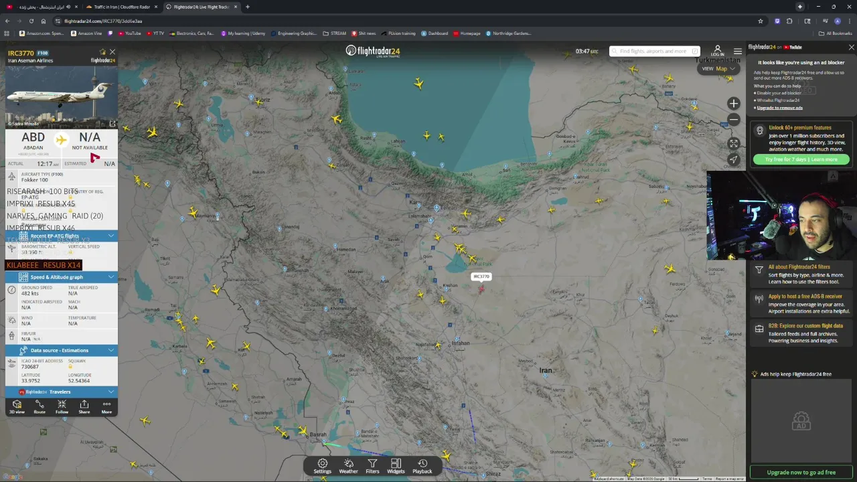Log in to Flightradar24 account
Screen dimensions: 857x482
point(718,51)
